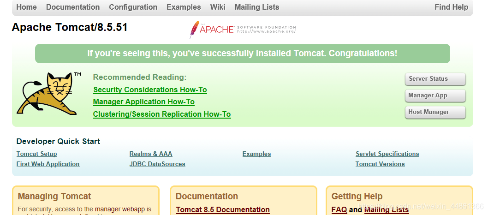
Task: Click the Server Status button
Action: [x=435, y=79]
